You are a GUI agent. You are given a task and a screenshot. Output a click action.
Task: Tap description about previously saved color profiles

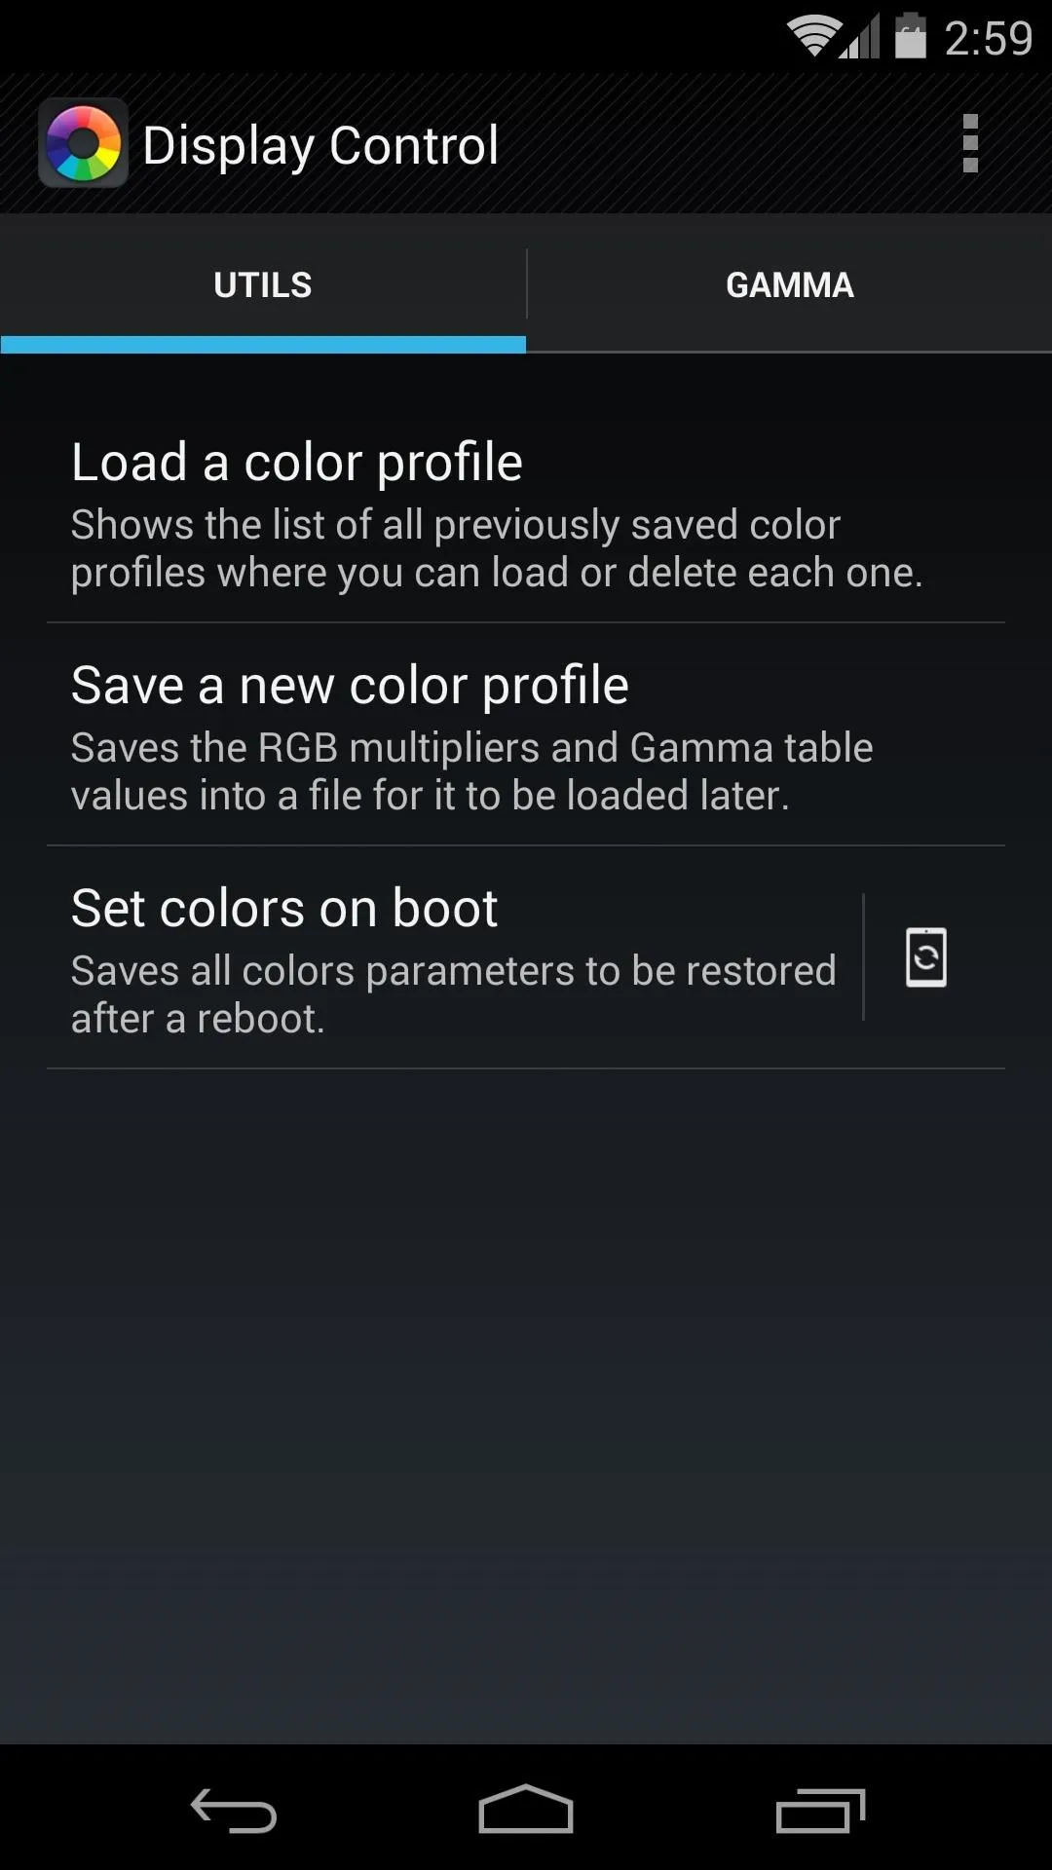click(x=497, y=548)
